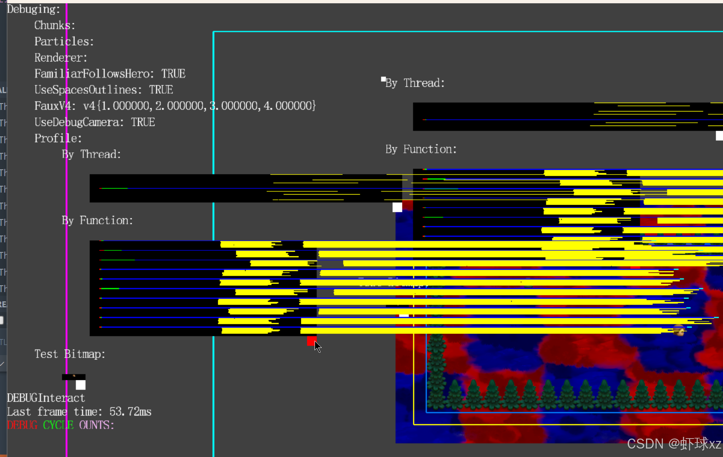
Task: Click the FauxV4 vector value entry
Action: tap(175, 106)
